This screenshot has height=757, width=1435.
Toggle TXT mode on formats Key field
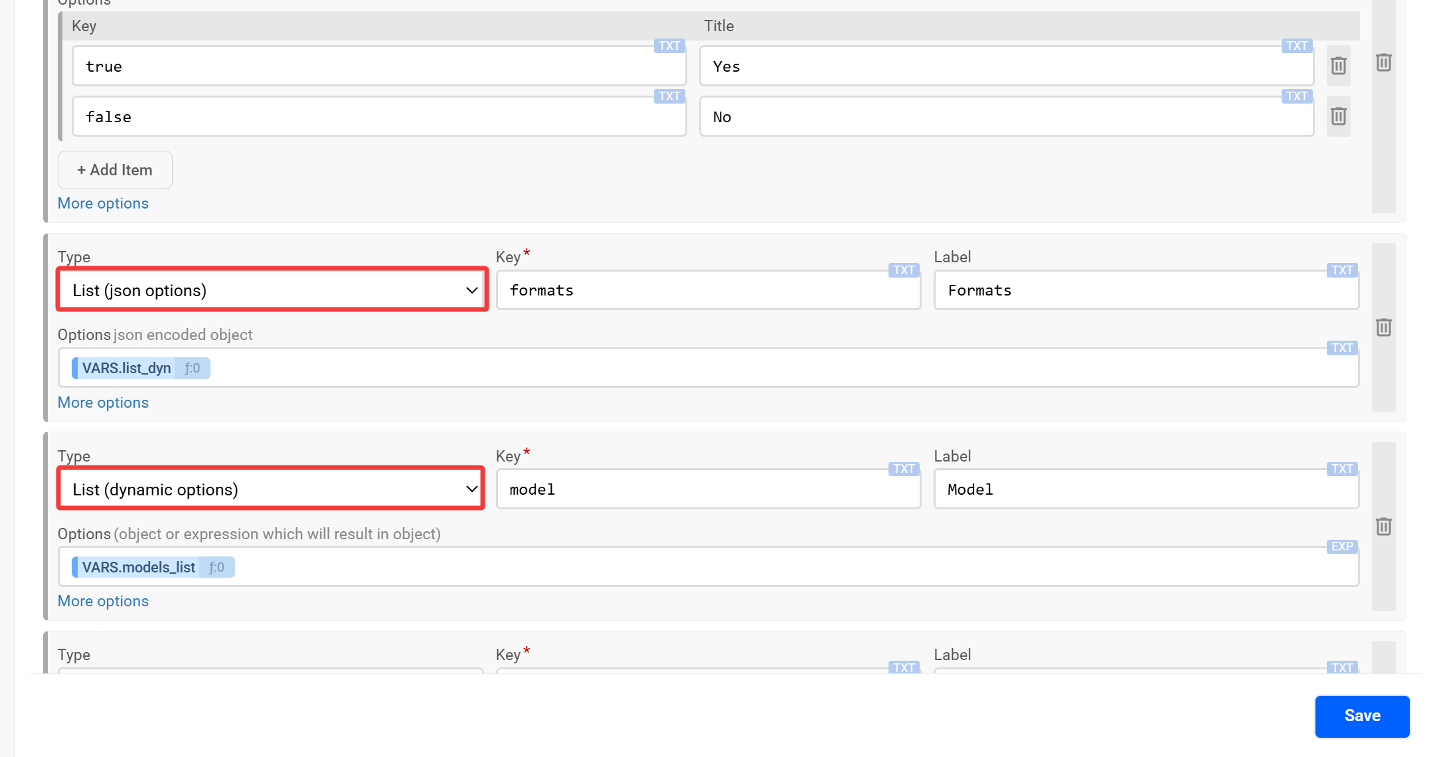(x=903, y=270)
